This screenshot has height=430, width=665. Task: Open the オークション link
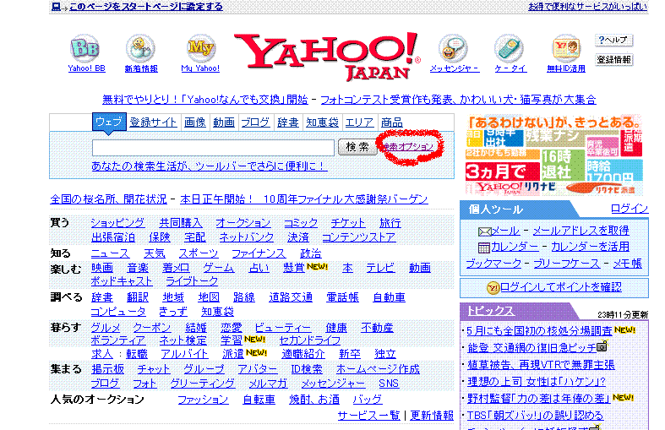[x=243, y=223]
